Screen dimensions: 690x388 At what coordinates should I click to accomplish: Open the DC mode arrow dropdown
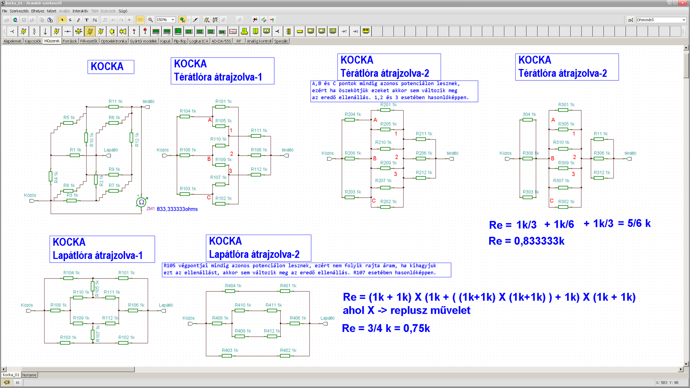click(188, 20)
